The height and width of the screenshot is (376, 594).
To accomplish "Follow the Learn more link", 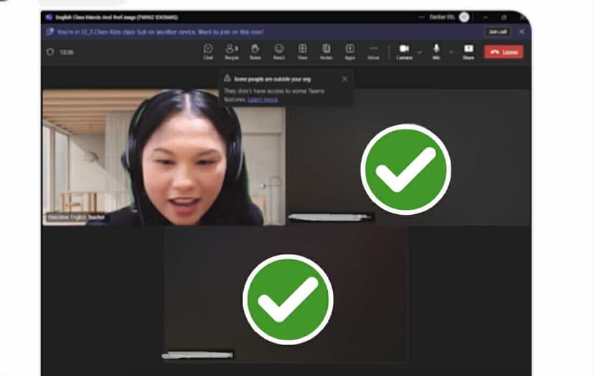I will [x=263, y=100].
